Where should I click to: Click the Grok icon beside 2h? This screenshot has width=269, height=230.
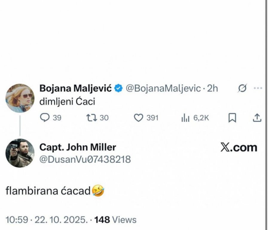coord(243,89)
